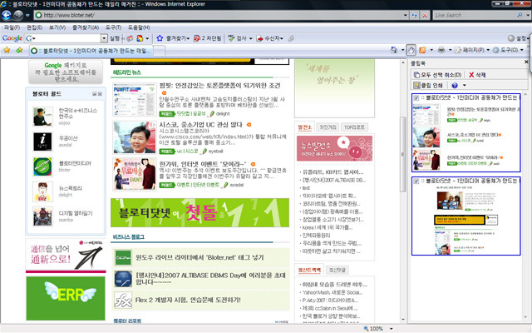The image size is (532, 333).
Task: Open the Live Search provider dropdown
Action: [x=527, y=15]
